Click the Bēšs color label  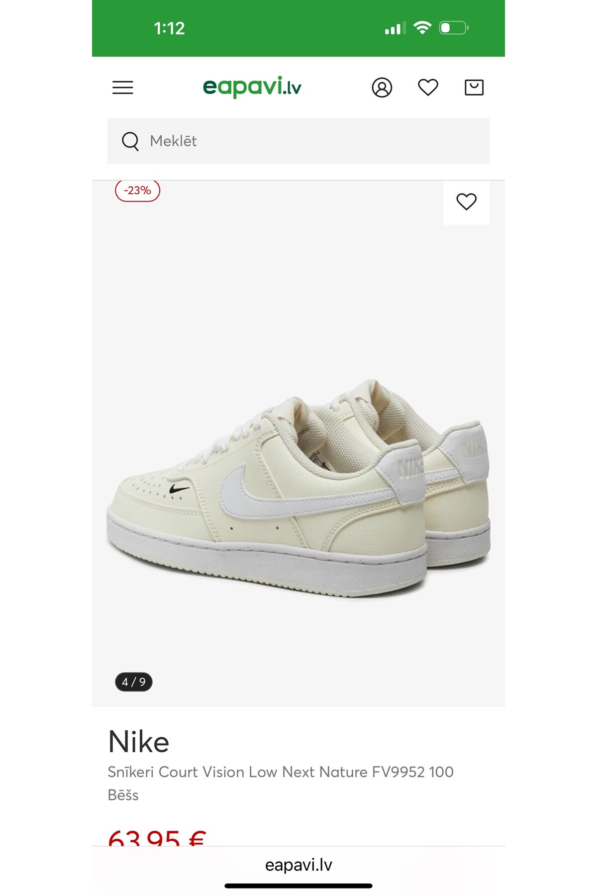[123, 795]
